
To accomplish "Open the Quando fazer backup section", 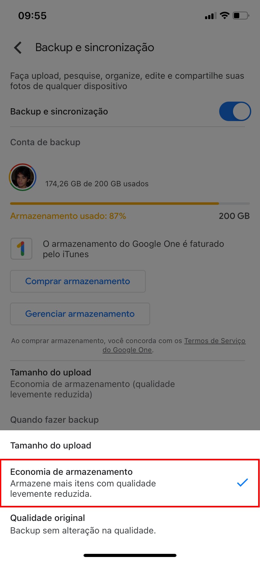I will click(x=55, y=420).
